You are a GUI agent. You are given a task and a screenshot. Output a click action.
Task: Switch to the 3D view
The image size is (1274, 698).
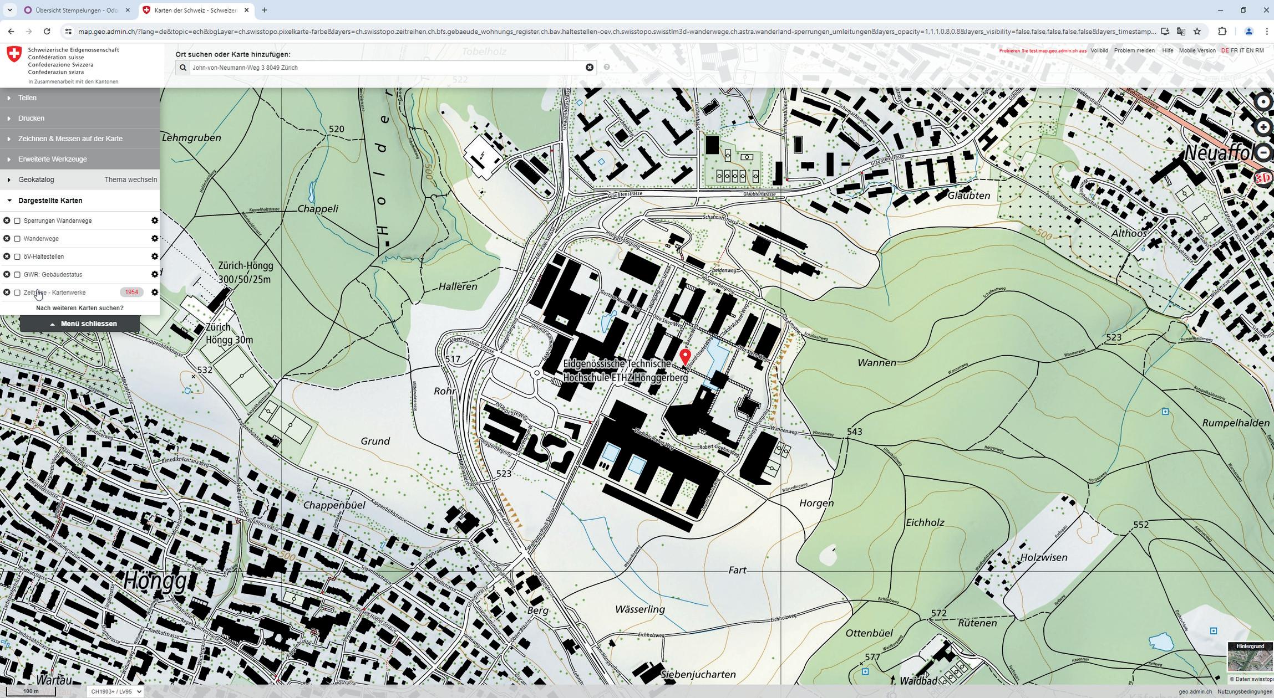[1263, 178]
